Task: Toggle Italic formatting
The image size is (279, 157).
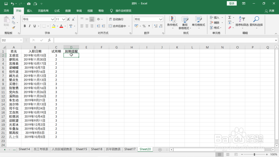Action: [30, 26]
